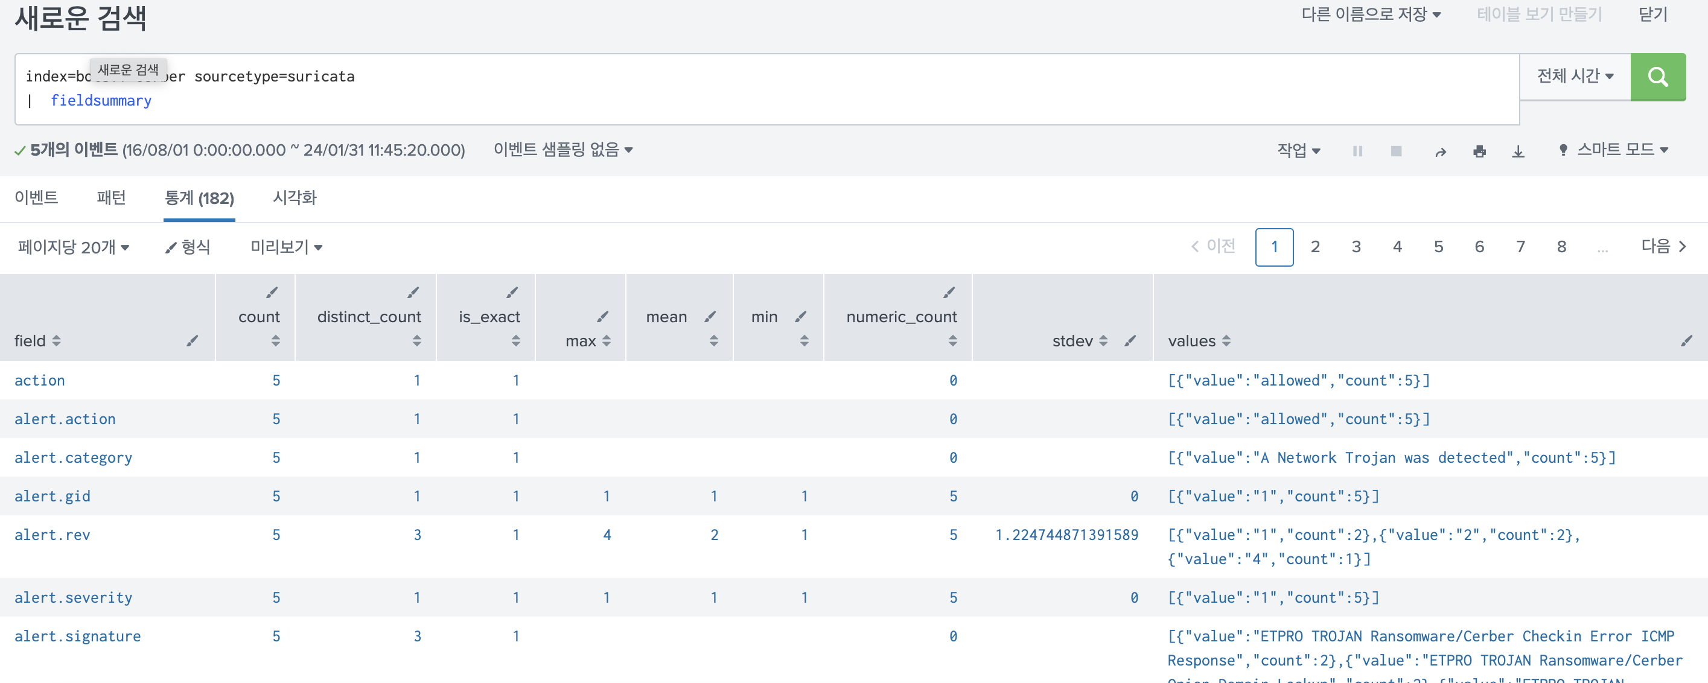Edit format pencil for mean column
This screenshot has height=683, width=1708.
point(710,316)
